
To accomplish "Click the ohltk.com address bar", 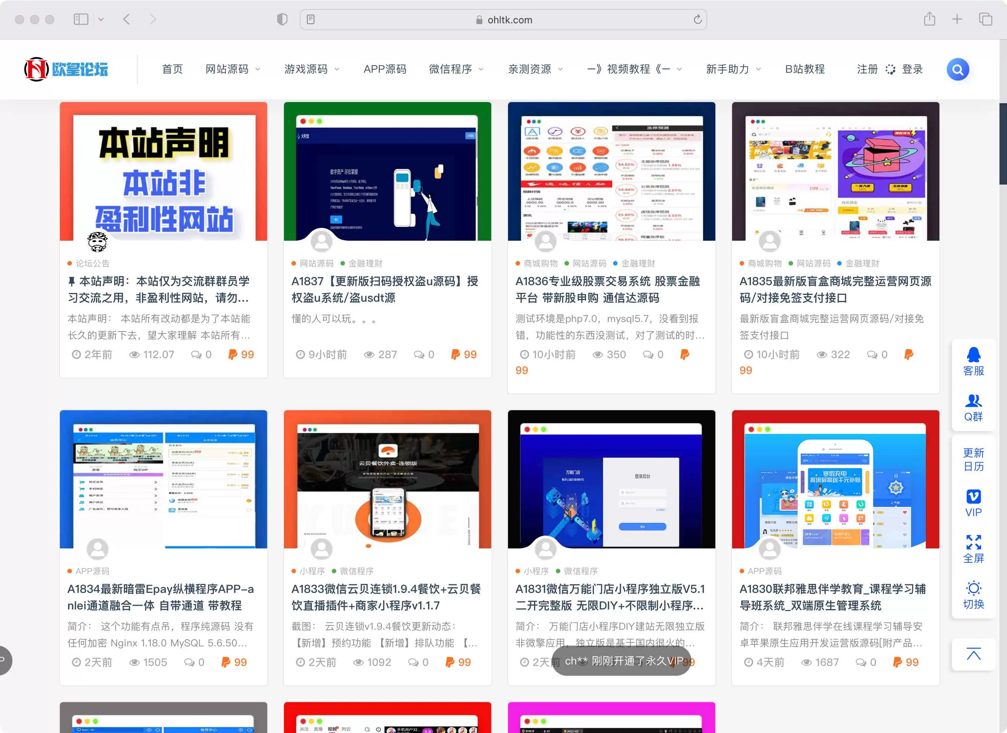I will pyautogui.click(x=503, y=20).
